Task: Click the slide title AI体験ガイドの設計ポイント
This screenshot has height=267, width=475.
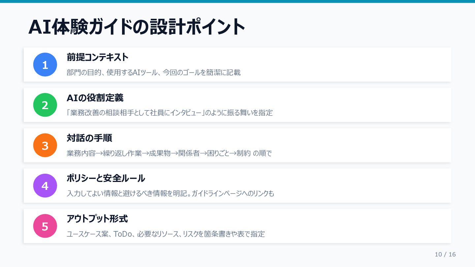Action: (x=137, y=27)
